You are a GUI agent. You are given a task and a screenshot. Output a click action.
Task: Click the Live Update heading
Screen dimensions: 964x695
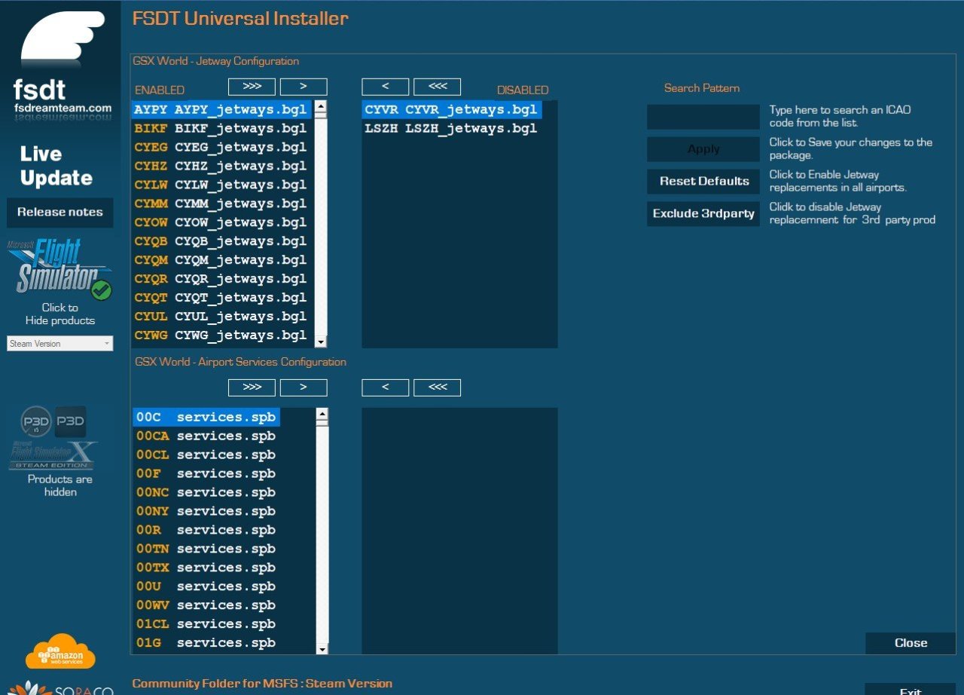click(x=56, y=167)
